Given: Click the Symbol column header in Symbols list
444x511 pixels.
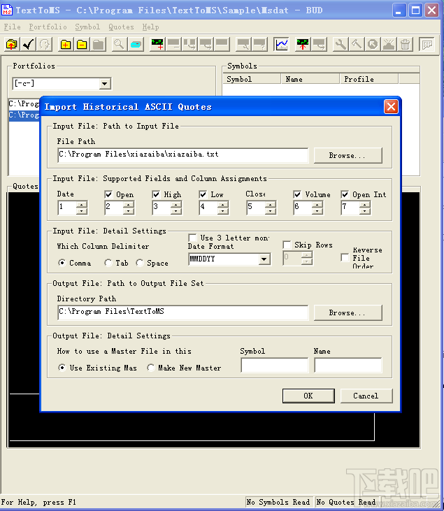Looking at the screenshot, I should (252, 79).
